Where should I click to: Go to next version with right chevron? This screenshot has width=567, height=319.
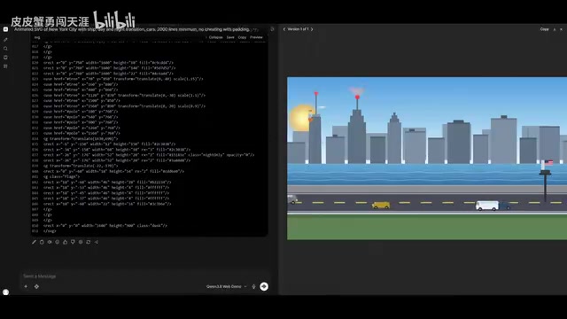[x=312, y=29]
